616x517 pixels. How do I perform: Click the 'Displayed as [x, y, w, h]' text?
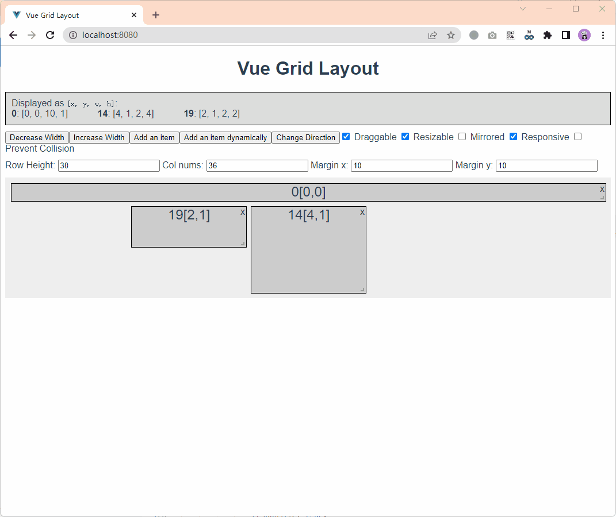click(x=64, y=103)
